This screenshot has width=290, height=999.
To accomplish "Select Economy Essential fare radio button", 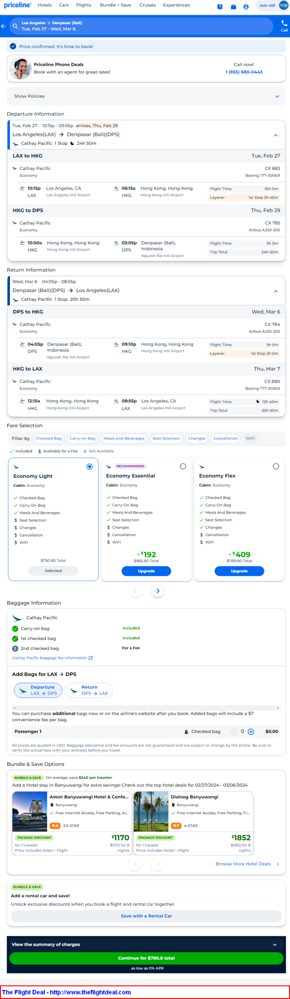I will [x=183, y=466].
